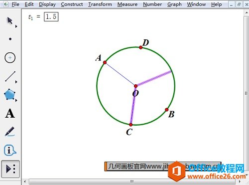Open the Edit menu
Viewport: 249px width, 185px height.
coord(29,4)
